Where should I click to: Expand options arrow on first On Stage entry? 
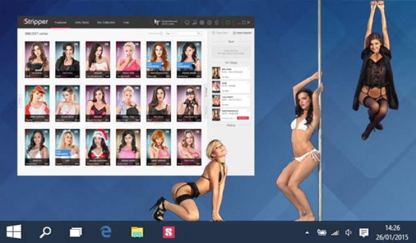[248, 69]
